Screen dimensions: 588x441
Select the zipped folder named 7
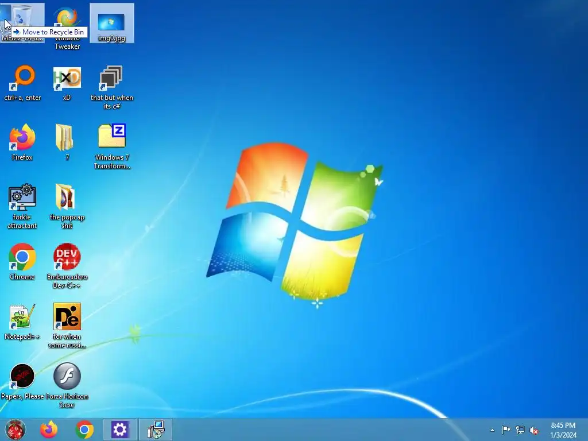64,137
